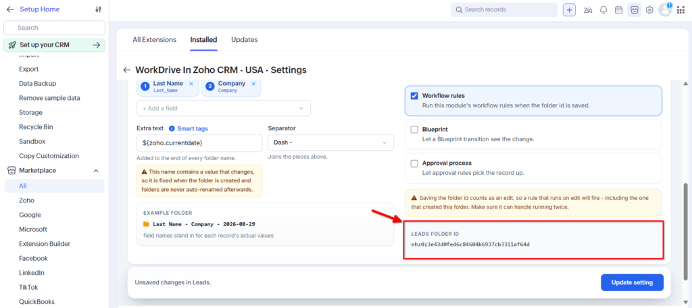Select All under Marketplace
The height and width of the screenshot is (308, 692).
coord(54,186)
